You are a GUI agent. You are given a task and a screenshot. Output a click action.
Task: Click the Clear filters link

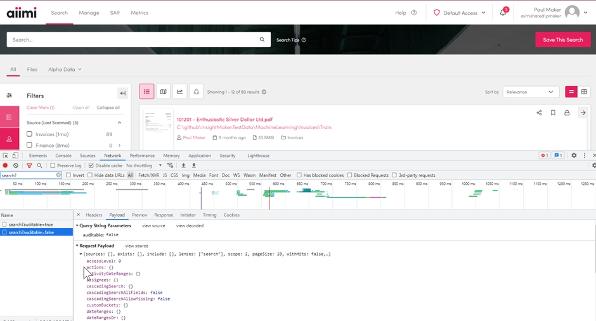click(41, 108)
